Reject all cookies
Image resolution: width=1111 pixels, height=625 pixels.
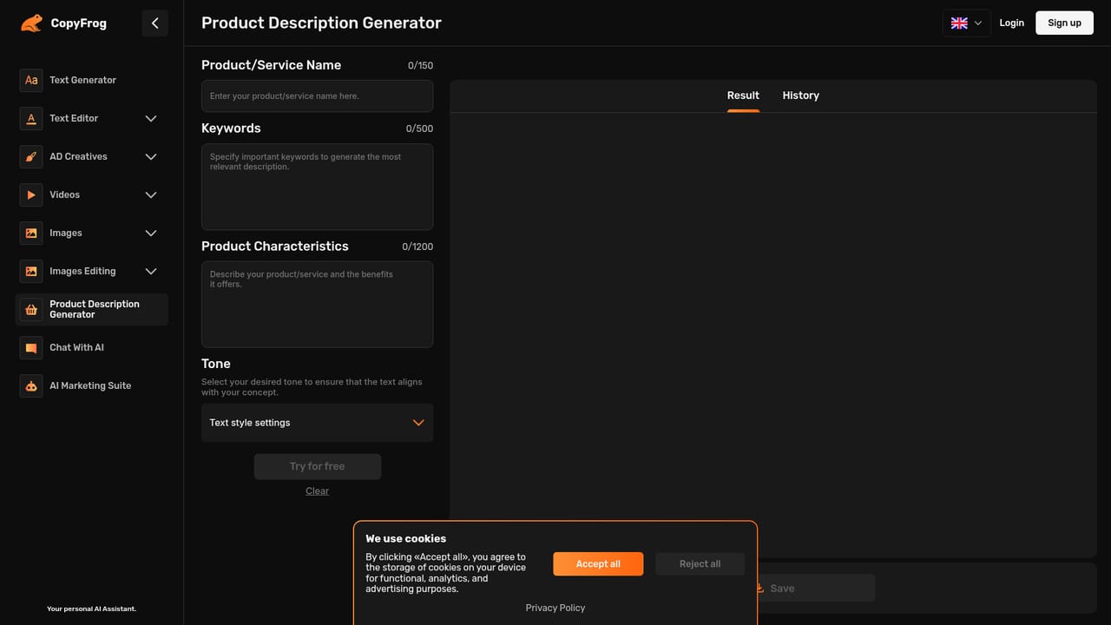[x=700, y=563]
